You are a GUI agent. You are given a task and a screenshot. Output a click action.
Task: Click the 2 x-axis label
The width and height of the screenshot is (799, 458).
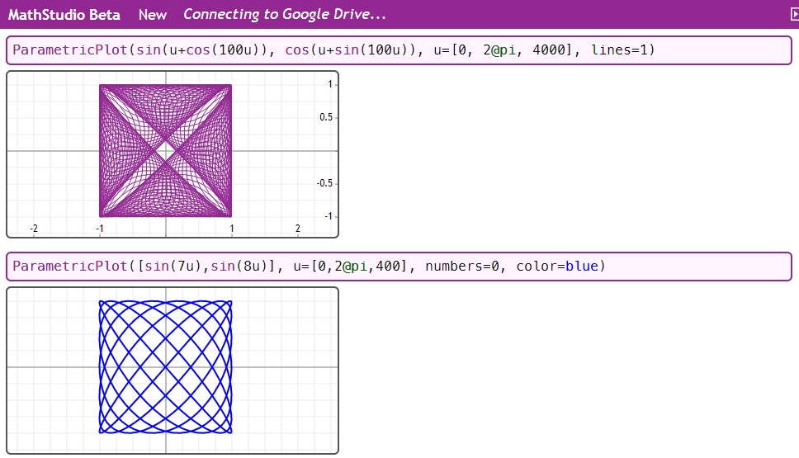(x=298, y=229)
